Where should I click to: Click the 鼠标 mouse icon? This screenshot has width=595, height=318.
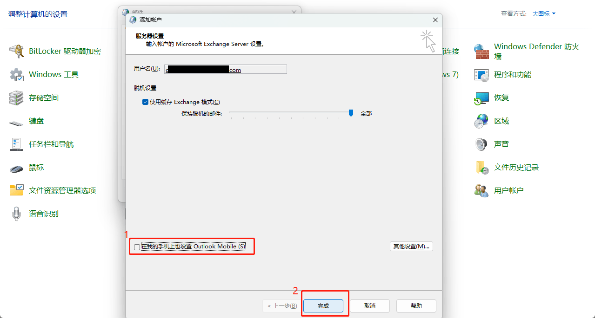17,168
